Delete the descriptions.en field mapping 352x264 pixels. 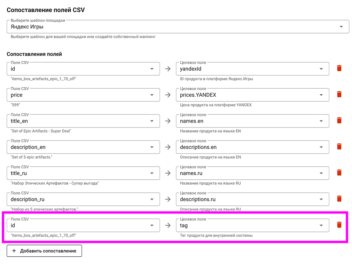[x=339, y=147]
